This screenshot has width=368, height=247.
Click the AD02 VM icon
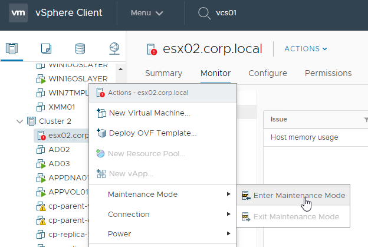pos(41,149)
